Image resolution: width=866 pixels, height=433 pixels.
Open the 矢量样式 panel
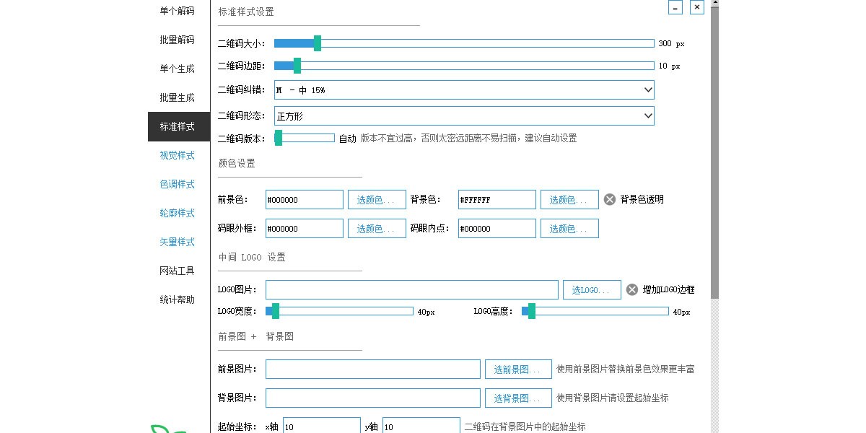pyautogui.click(x=177, y=242)
